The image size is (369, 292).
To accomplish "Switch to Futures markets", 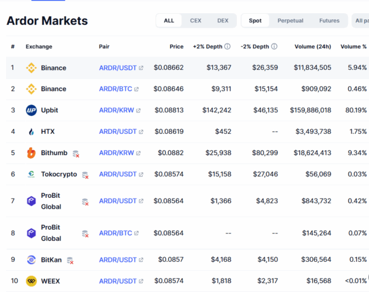I will (329, 21).
